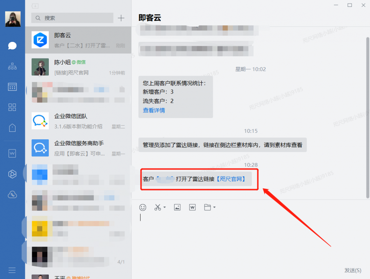Click the 发送(S) button
The height and width of the screenshot is (279, 370).
[x=353, y=270]
